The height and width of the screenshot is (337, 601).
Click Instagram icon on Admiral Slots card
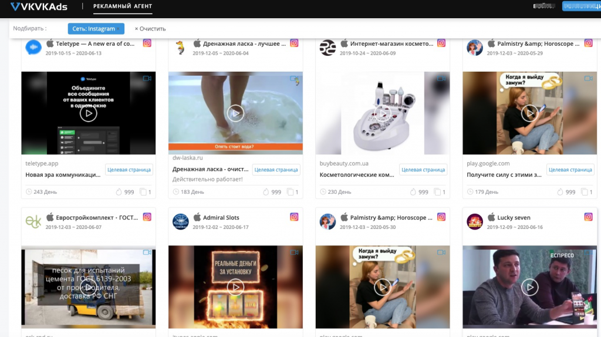coord(294,217)
